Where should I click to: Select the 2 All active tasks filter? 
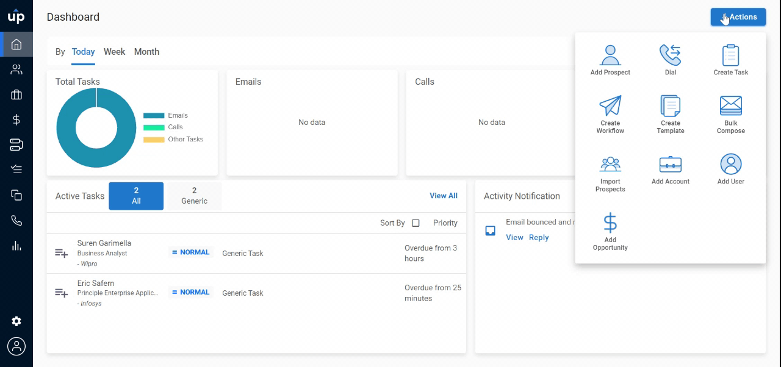(136, 196)
